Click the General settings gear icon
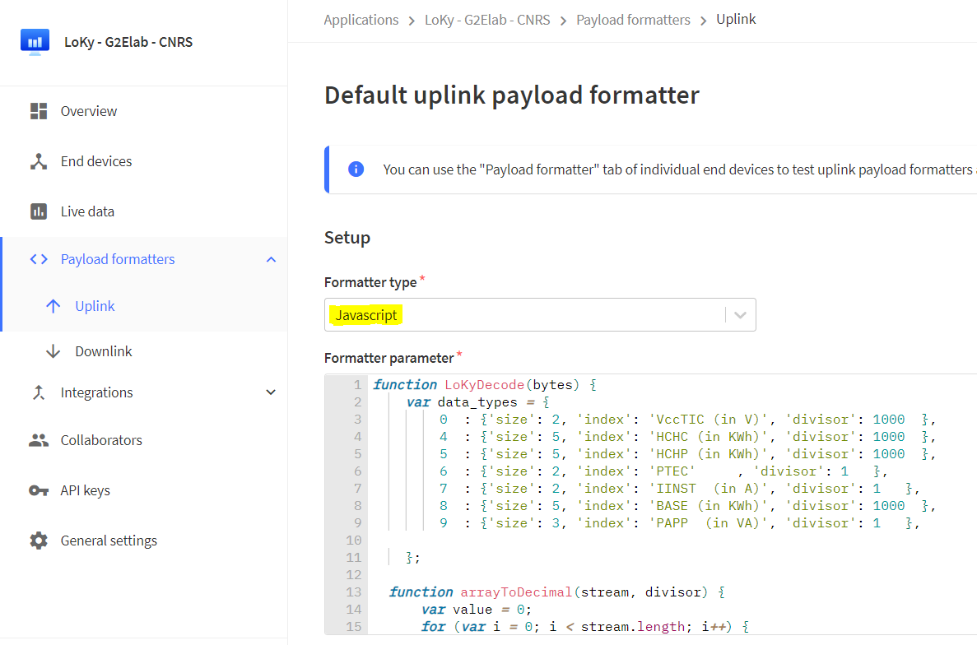 [x=39, y=541]
